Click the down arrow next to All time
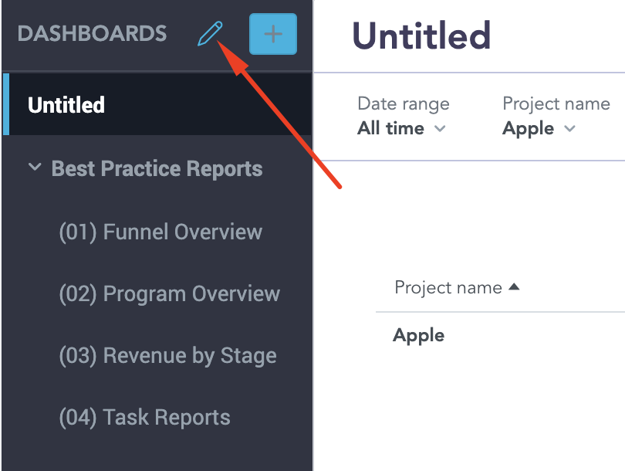 point(441,129)
